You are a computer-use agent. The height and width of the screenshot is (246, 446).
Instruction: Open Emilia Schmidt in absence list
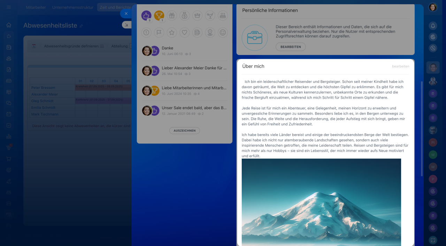coord(44,108)
